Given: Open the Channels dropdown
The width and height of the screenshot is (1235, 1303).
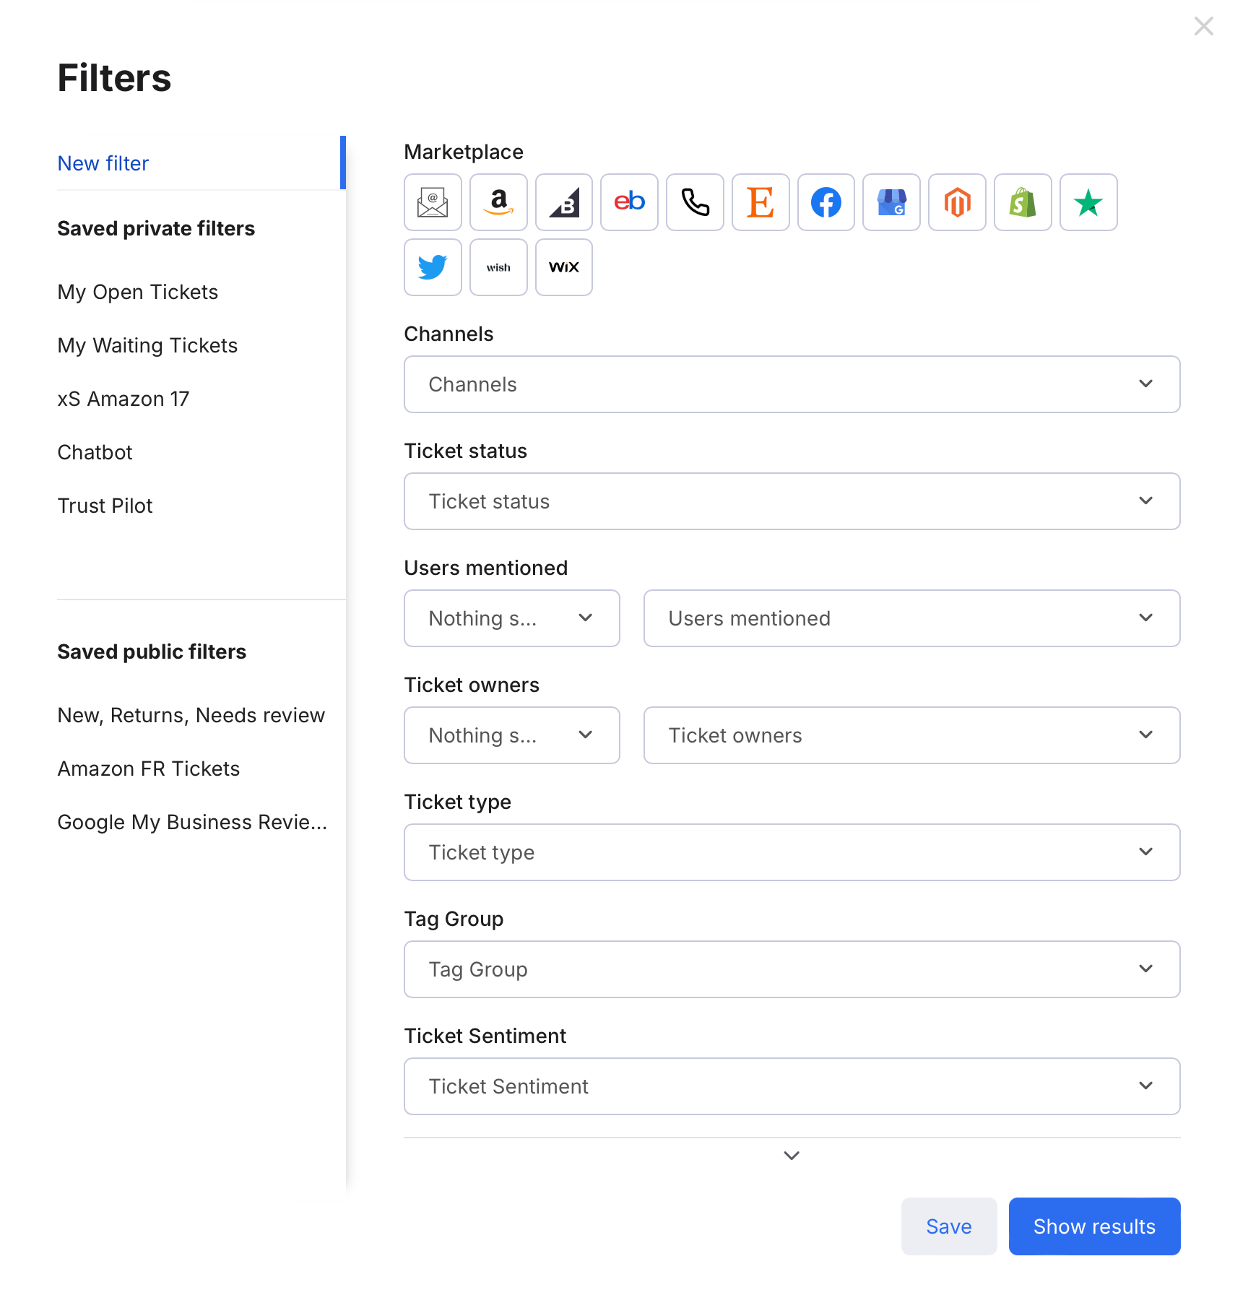Looking at the screenshot, I should [792, 384].
